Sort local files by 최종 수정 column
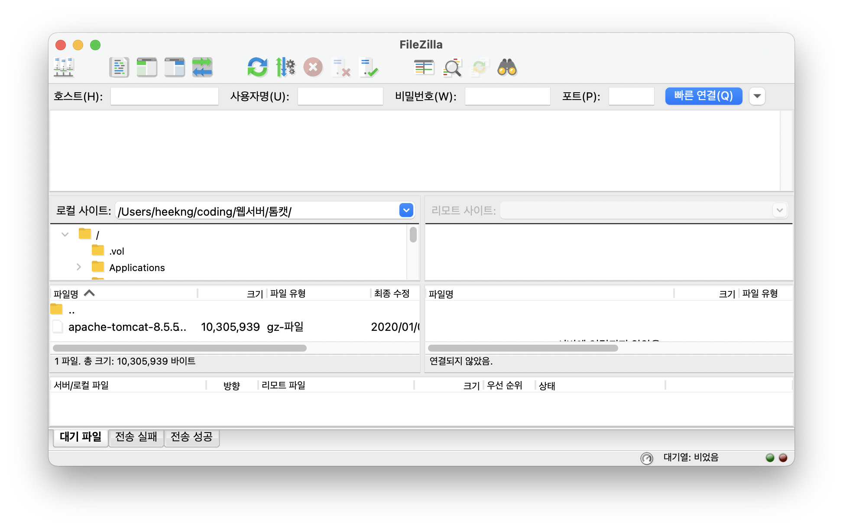Viewport: 843px width, 530px height. (395, 294)
